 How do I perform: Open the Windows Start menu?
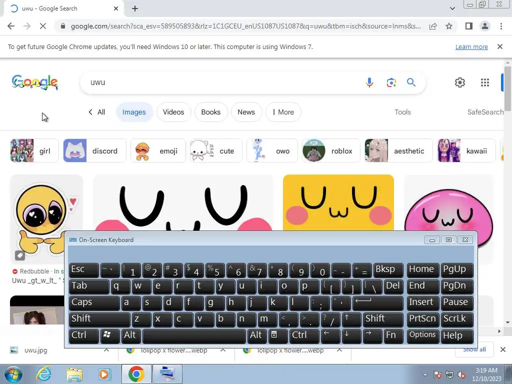(x=13, y=374)
